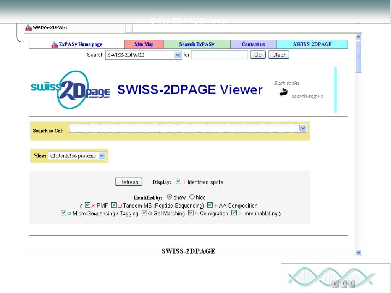Click the SWISS-2DPAGE heading at page bottom

(x=188, y=251)
